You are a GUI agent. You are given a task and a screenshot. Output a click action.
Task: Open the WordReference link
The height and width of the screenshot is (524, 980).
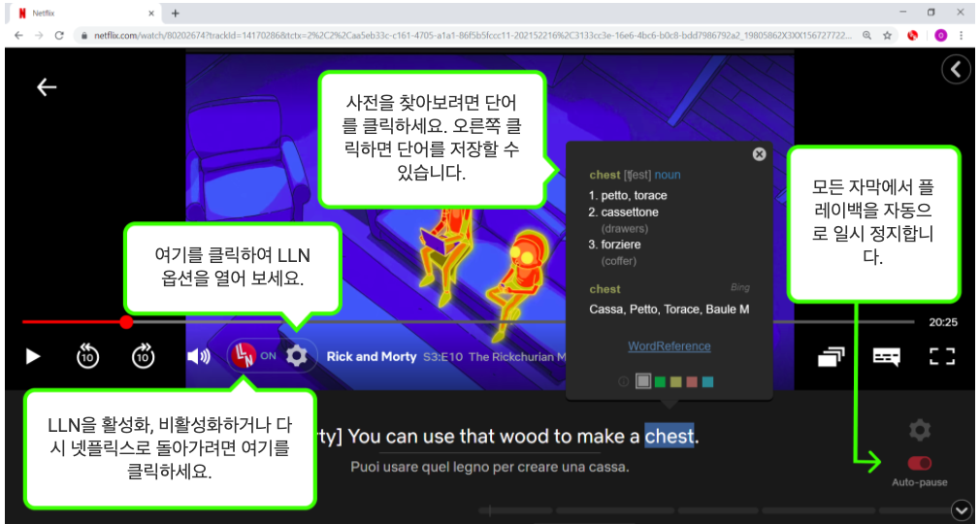tap(669, 345)
